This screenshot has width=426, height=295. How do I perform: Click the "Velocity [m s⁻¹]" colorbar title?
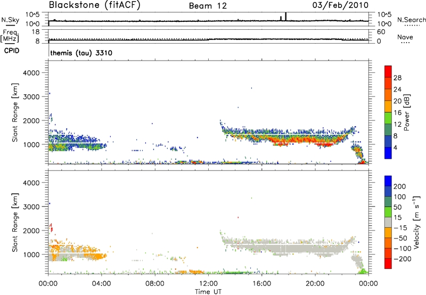416,222
